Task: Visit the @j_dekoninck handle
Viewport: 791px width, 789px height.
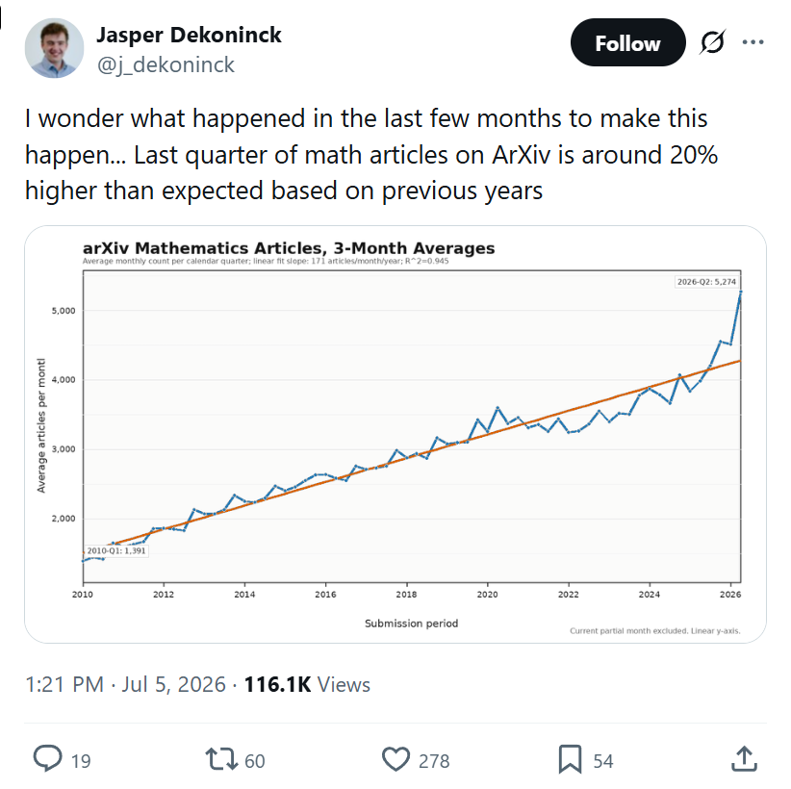Action: tap(166, 65)
